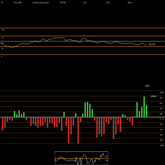Click the MR axis label -40

[x=161, y=130]
